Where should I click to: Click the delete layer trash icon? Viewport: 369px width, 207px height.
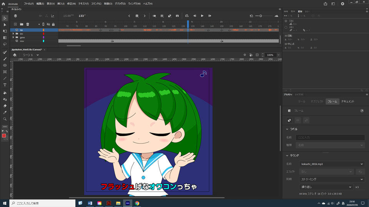tap(28, 24)
